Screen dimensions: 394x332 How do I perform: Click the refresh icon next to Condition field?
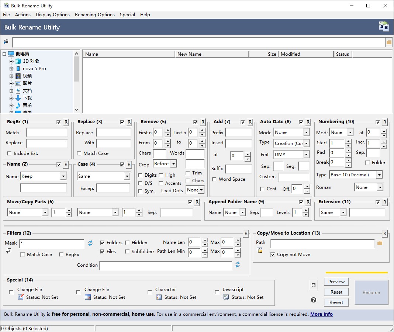238,264
